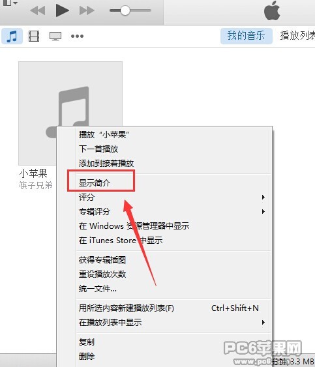Open more library types via the three-dot icon
The width and height of the screenshot is (315, 367).
(x=78, y=36)
